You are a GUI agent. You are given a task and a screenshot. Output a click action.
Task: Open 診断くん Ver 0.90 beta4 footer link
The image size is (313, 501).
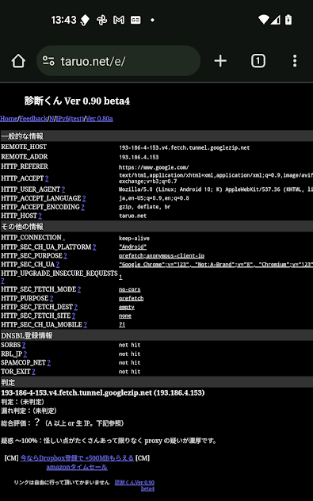[x=135, y=485]
